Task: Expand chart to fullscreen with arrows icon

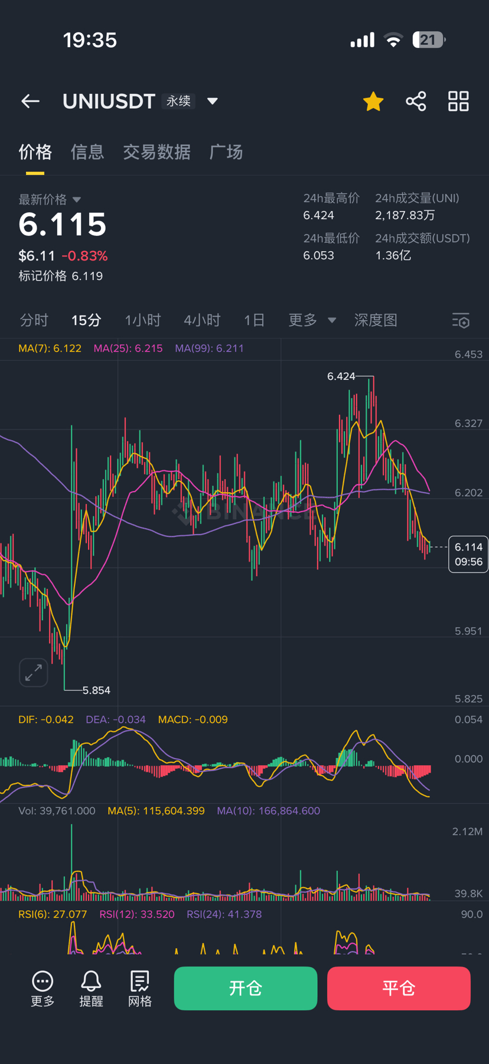Action: pos(34,672)
